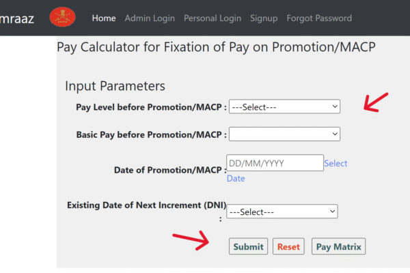Focus the DD/MM/YYYY date input field
Screen dimensions: 410x273
[x=275, y=163]
